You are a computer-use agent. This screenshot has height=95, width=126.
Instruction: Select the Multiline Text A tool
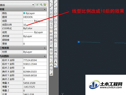pyautogui.click(x=55, y=63)
